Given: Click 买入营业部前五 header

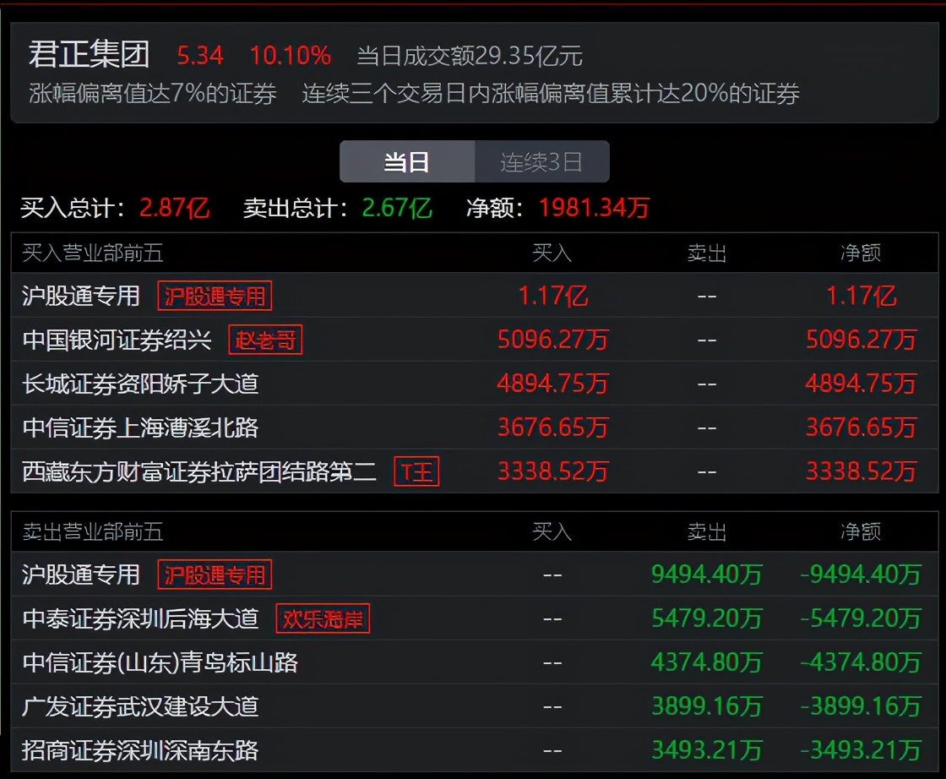Looking at the screenshot, I should pos(93,253).
